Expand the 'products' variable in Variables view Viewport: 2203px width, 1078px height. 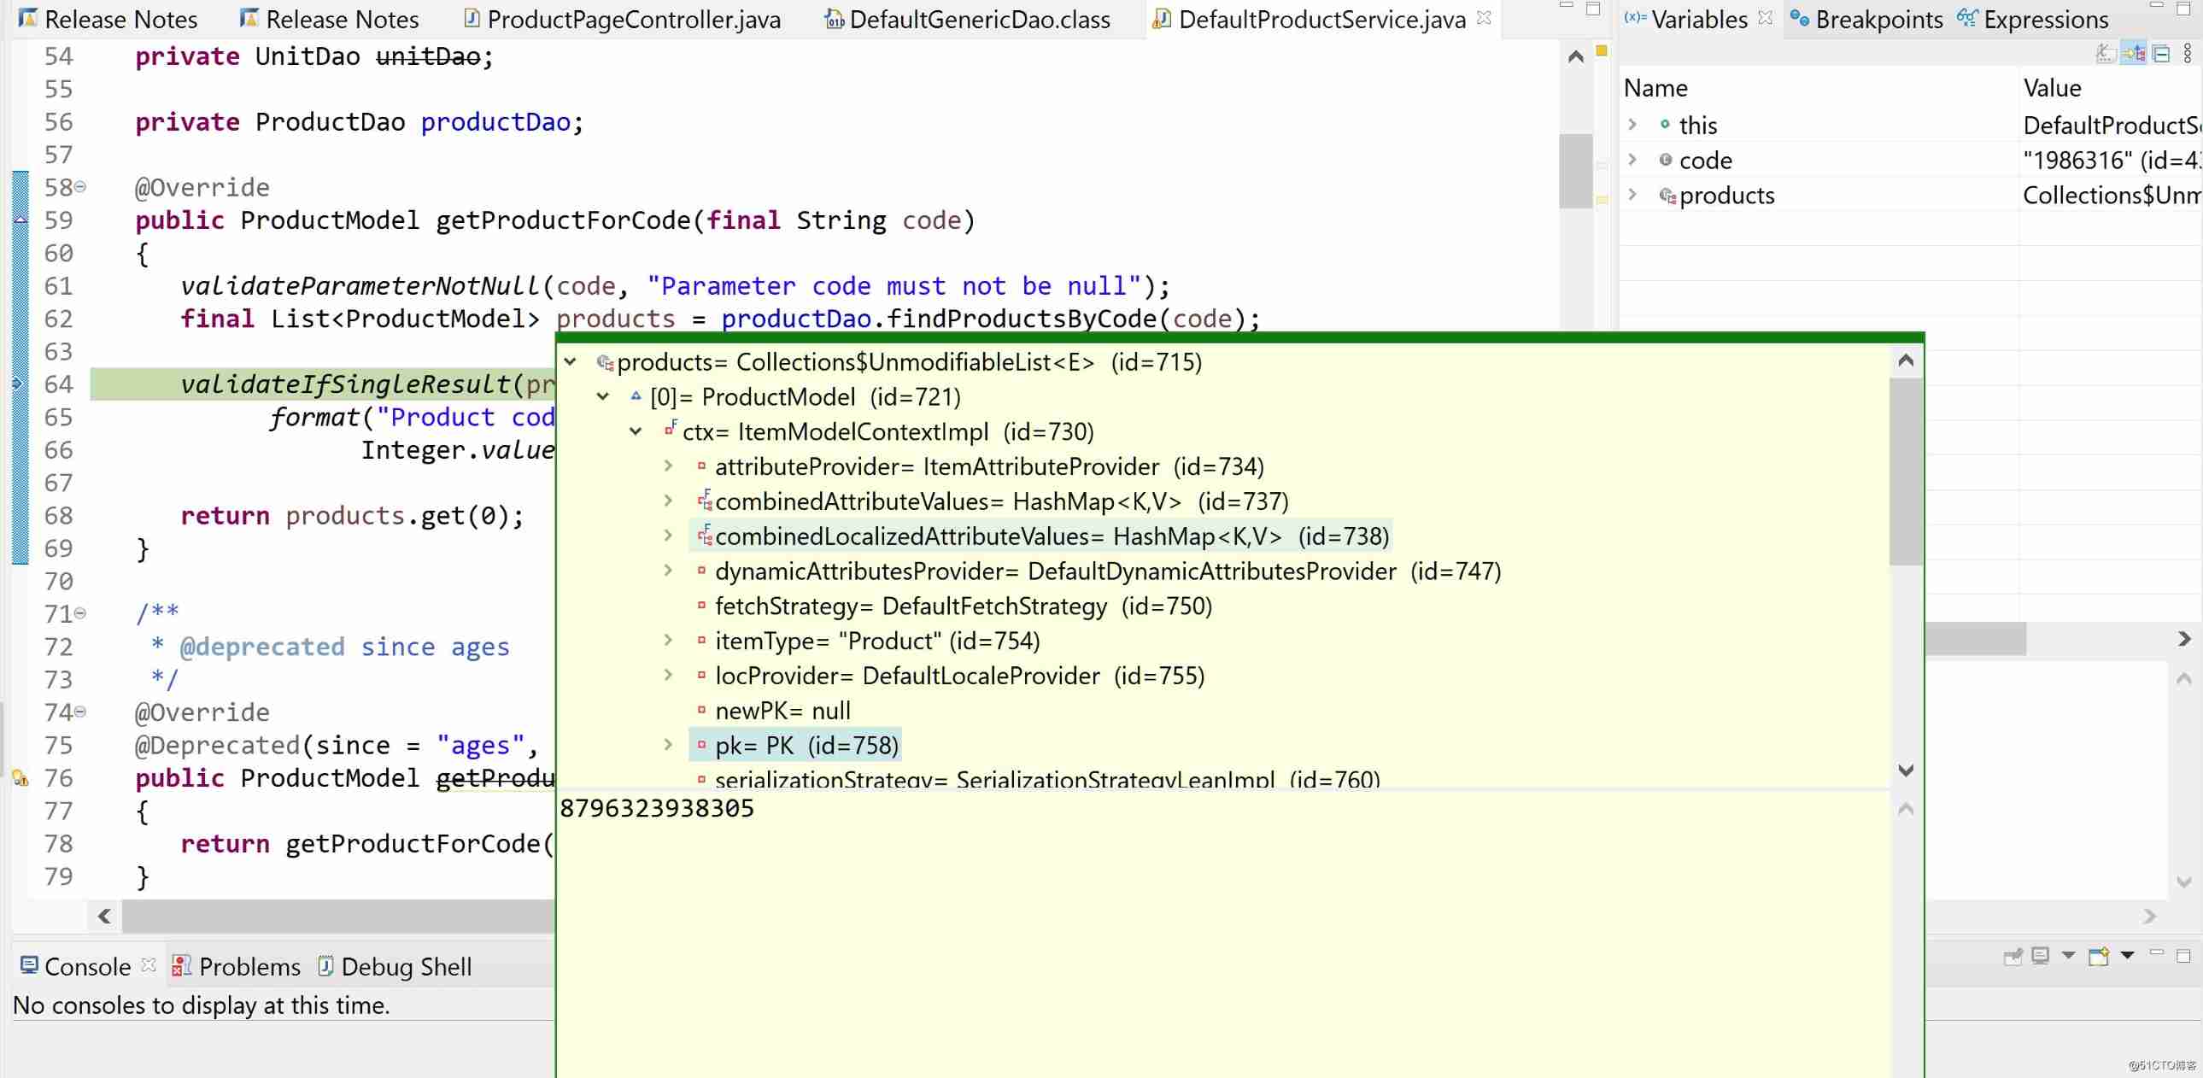[x=1632, y=195]
